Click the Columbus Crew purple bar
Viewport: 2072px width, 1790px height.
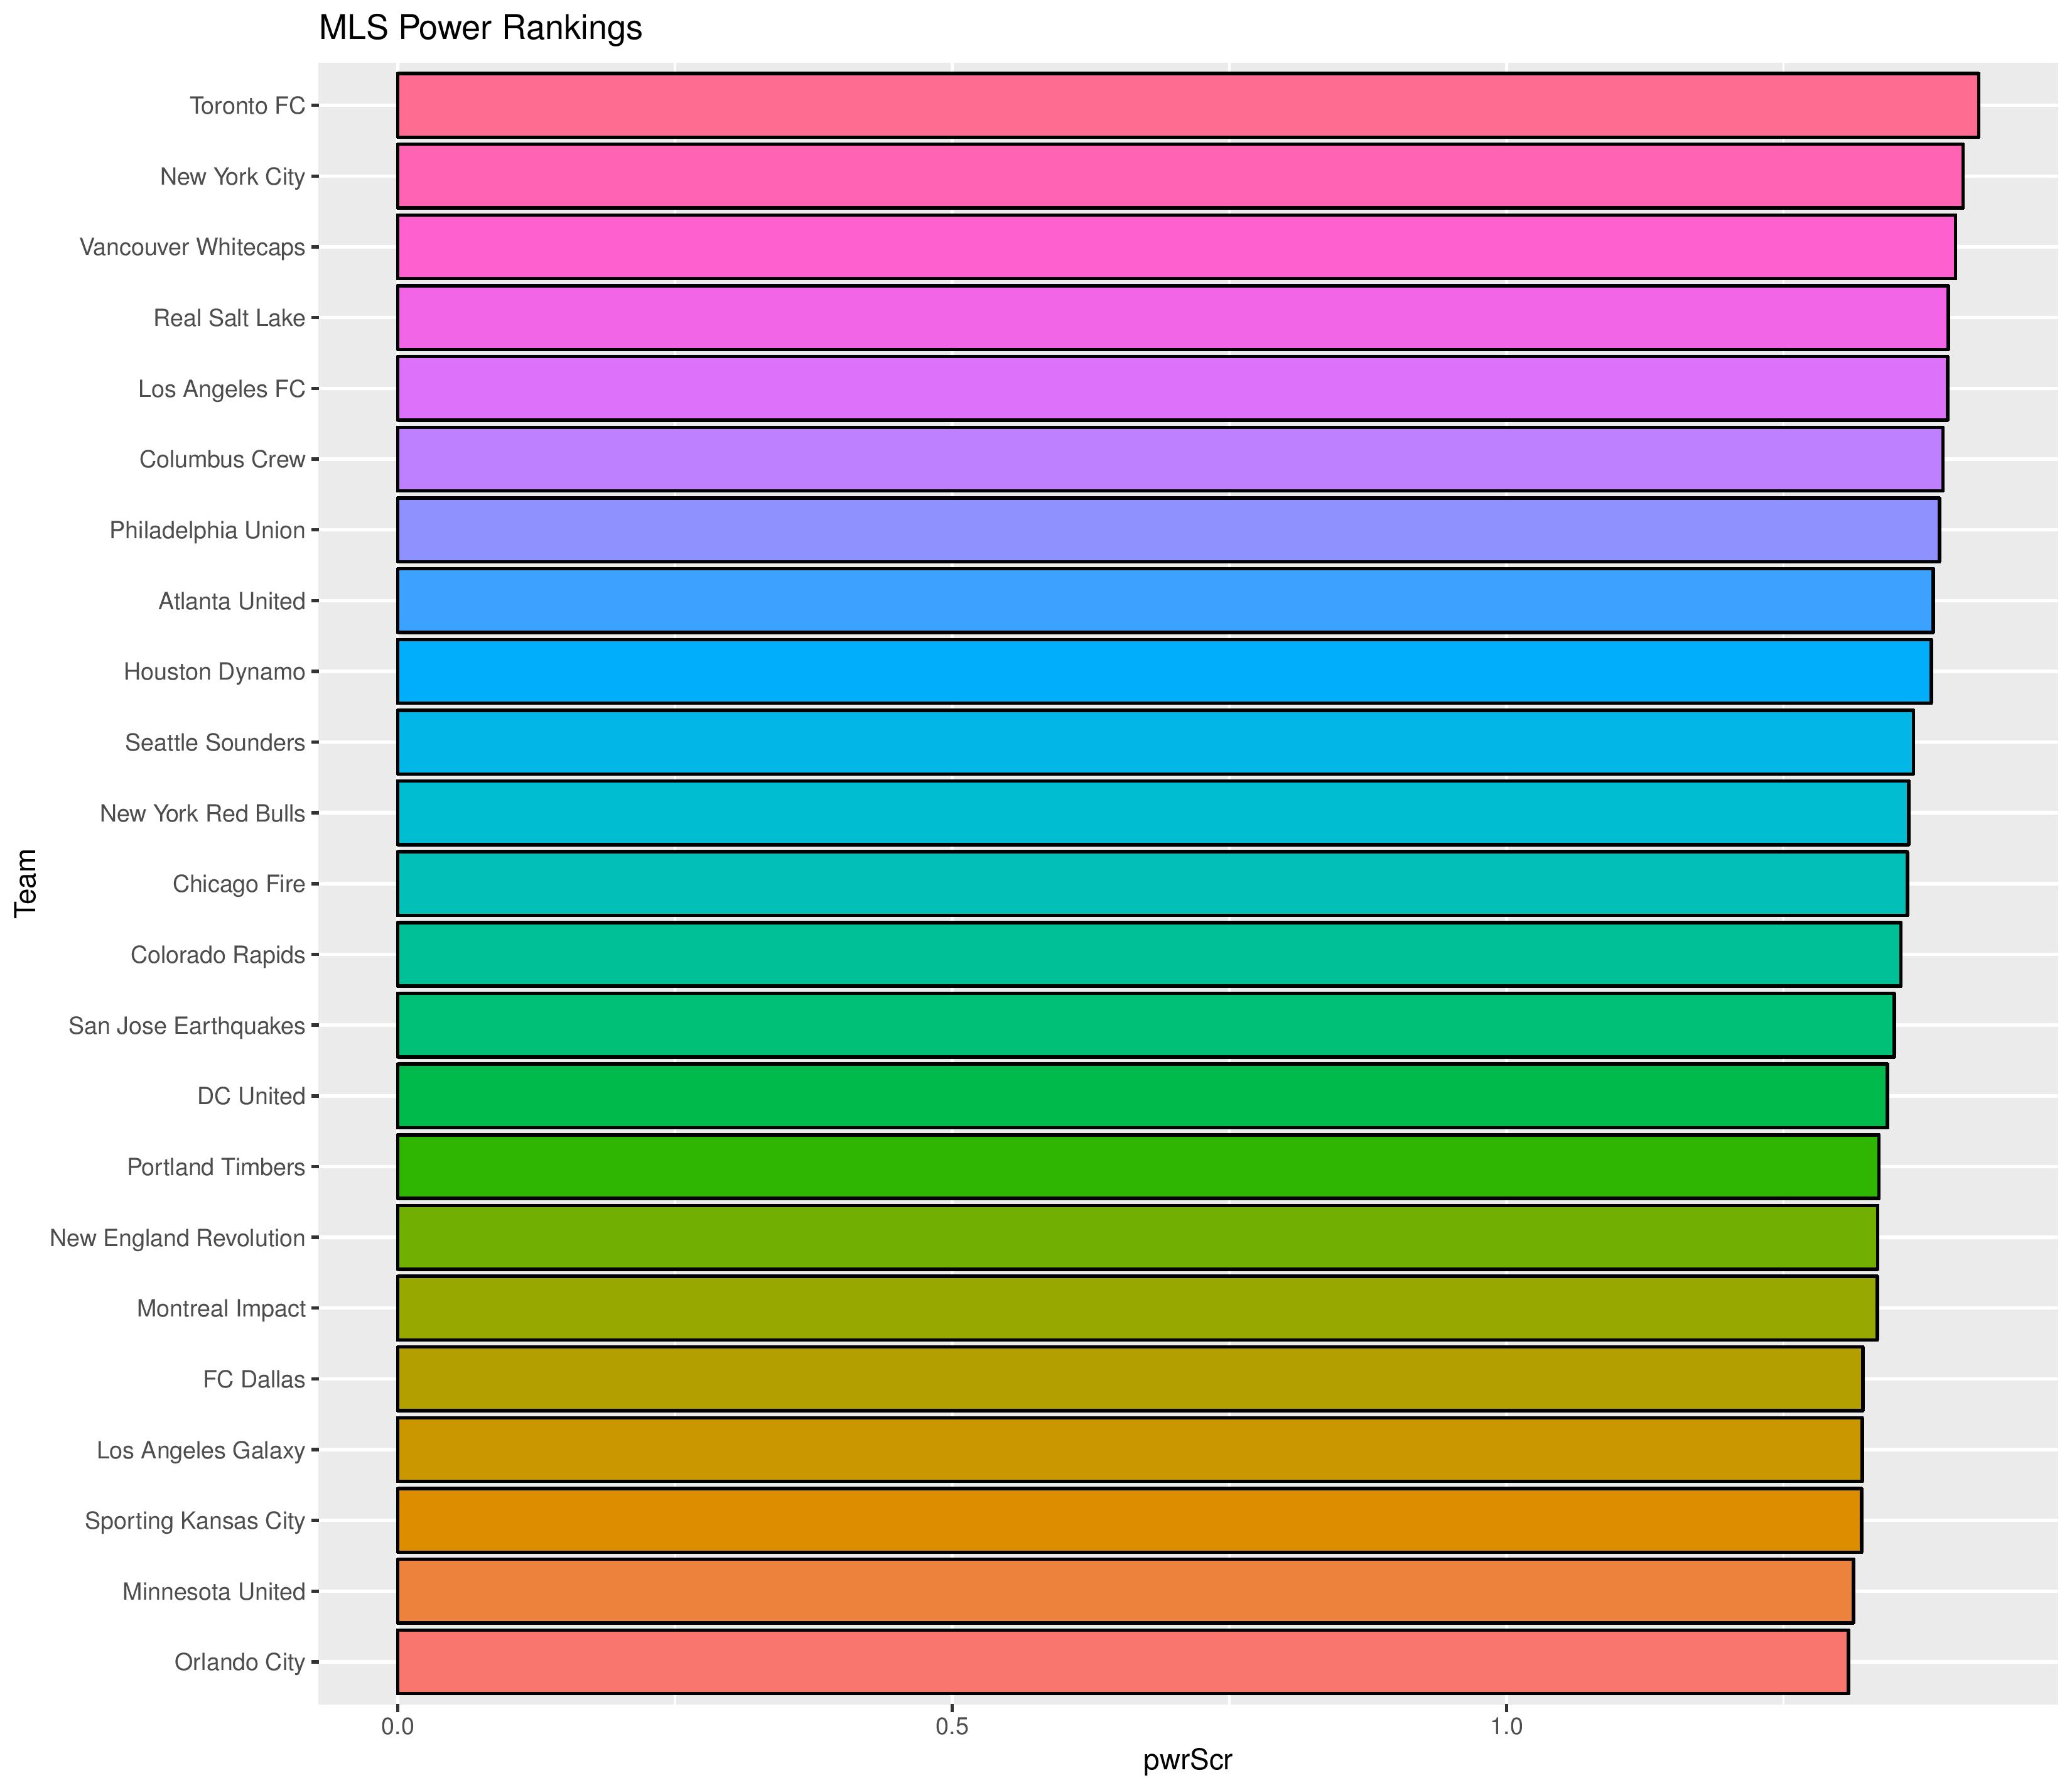tap(1170, 459)
